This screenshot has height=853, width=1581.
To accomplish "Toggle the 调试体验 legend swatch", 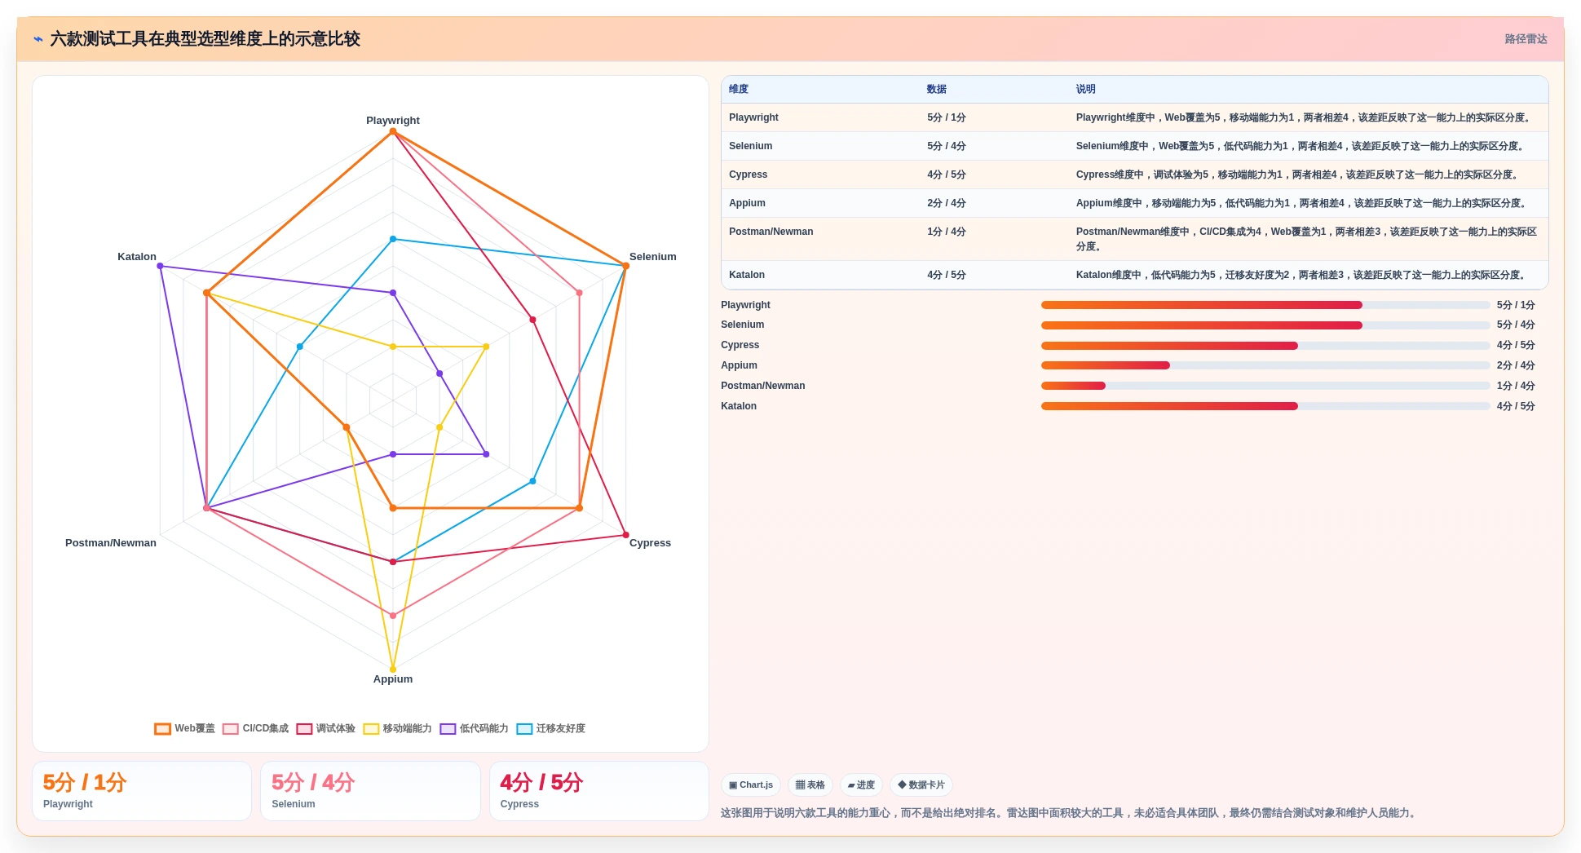I will pos(304,729).
